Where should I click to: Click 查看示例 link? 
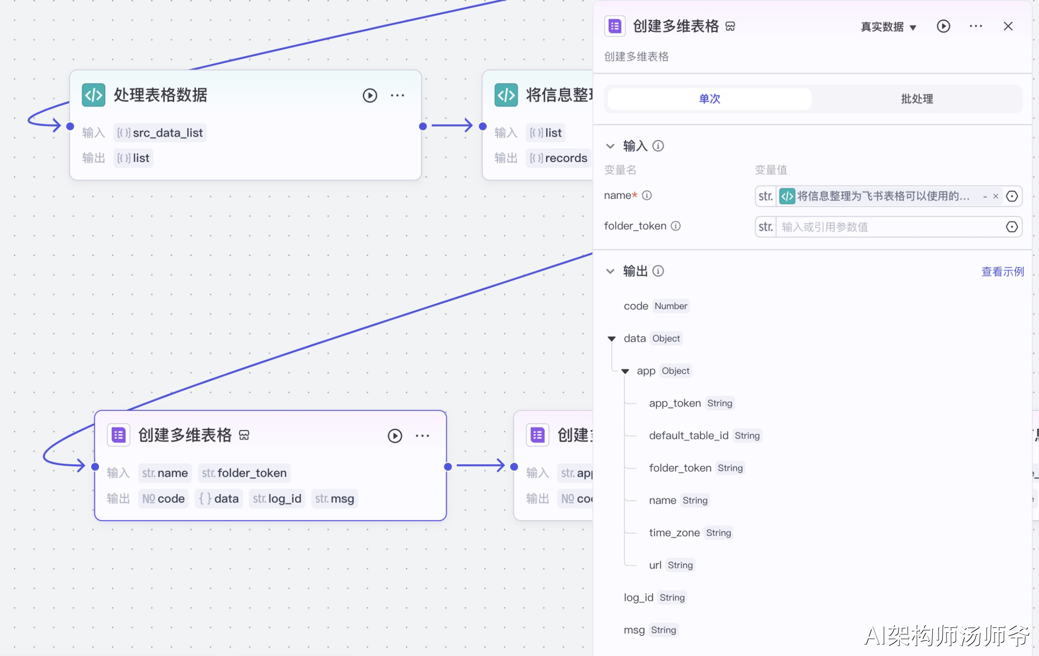tap(1002, 272)
